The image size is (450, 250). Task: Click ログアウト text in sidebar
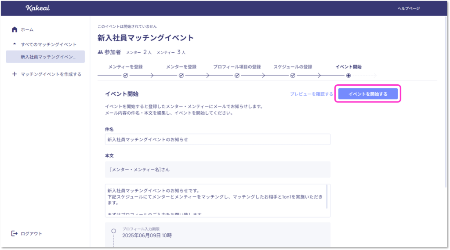point(31,233)
